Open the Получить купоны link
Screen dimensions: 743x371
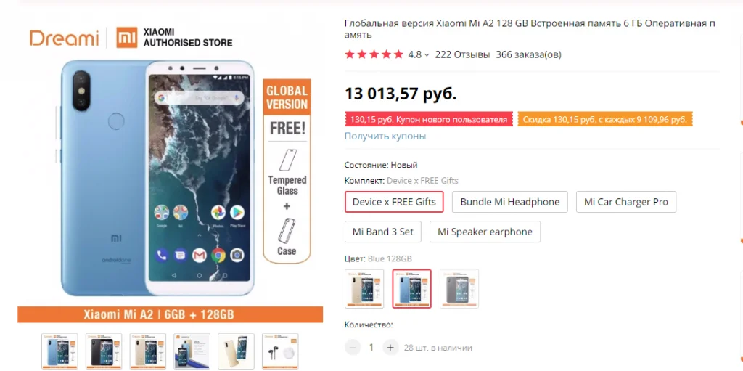coord(385,136)
